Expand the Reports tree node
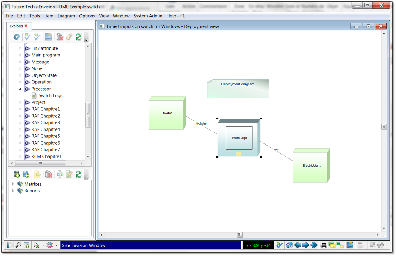Viewport: 396px width, 256px height. (x=13, y=191)
